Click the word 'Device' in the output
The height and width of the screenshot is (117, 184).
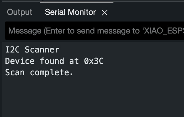tap(20, 61)
